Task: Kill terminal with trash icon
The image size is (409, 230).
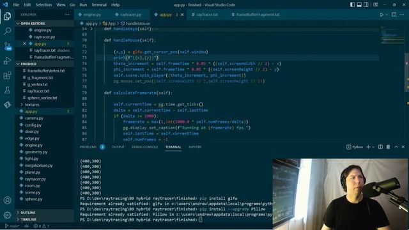Action: point(388,147)
